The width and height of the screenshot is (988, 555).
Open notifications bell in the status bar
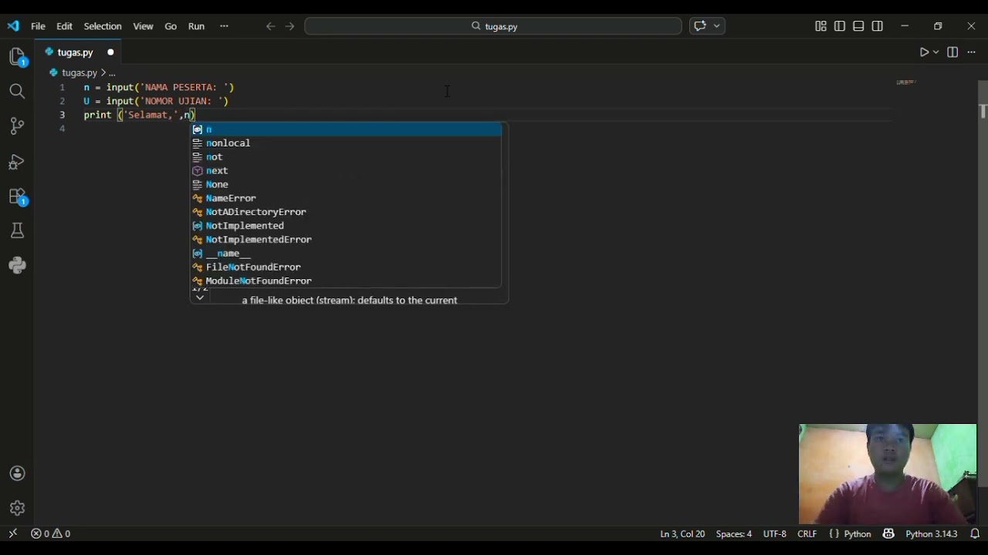coord(975,533)
